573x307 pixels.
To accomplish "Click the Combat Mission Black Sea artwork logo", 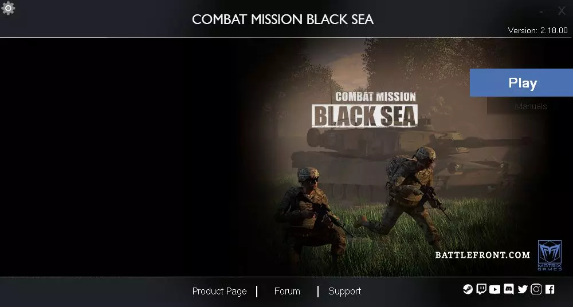I will coord(366,109).
